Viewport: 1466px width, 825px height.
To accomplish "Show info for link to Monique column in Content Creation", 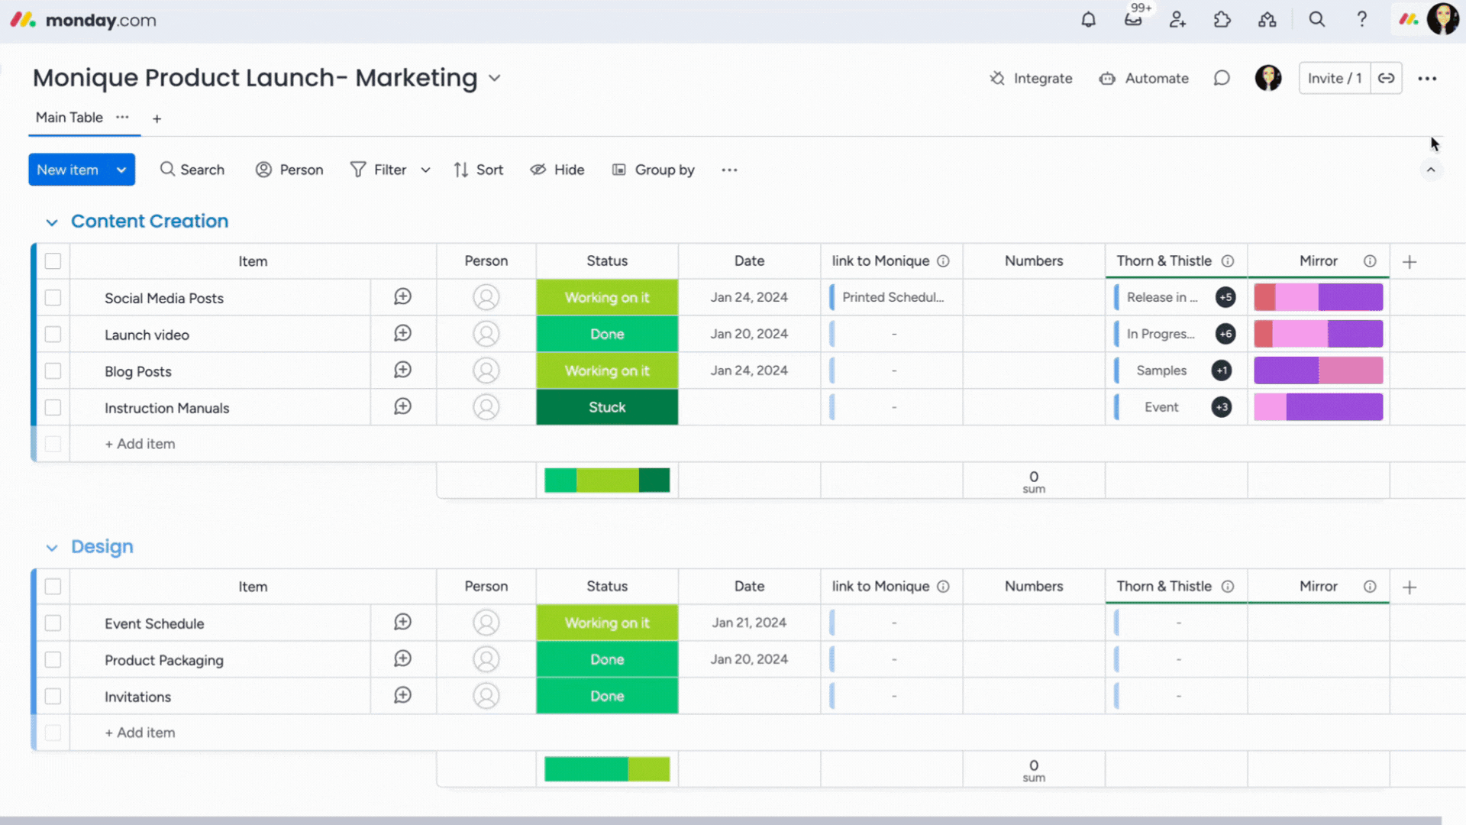I will point(943,260).
